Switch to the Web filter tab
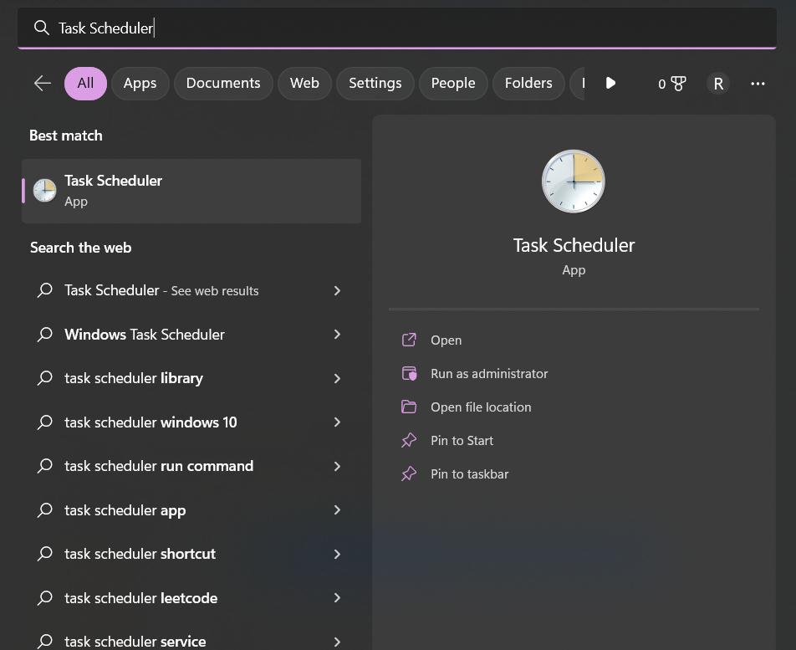 (304, 84)
